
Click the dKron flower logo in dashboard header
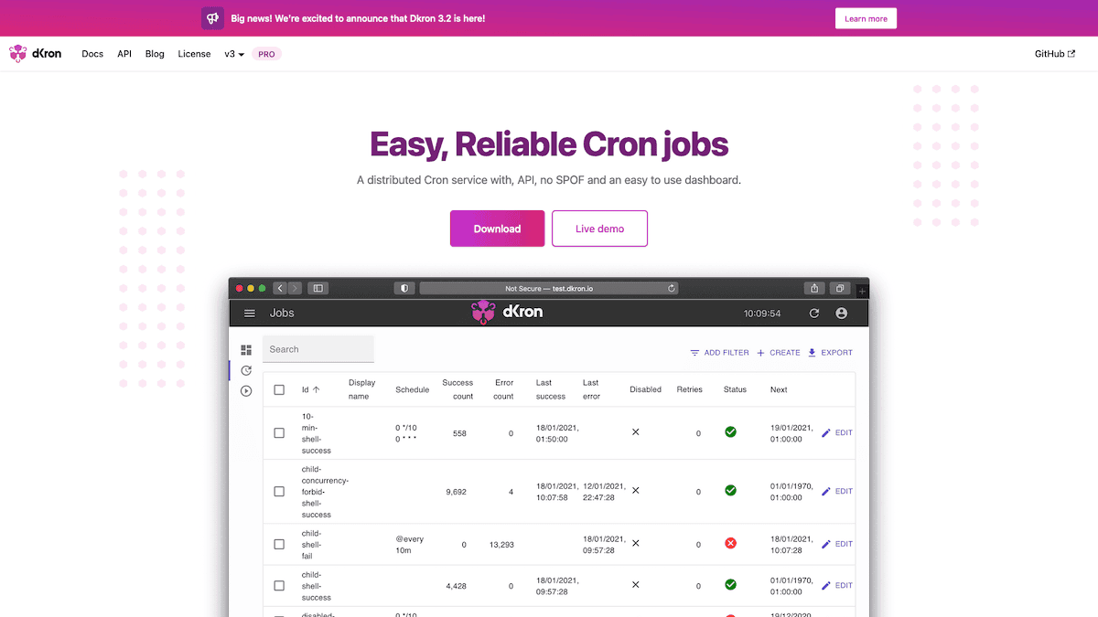(482, 312)
